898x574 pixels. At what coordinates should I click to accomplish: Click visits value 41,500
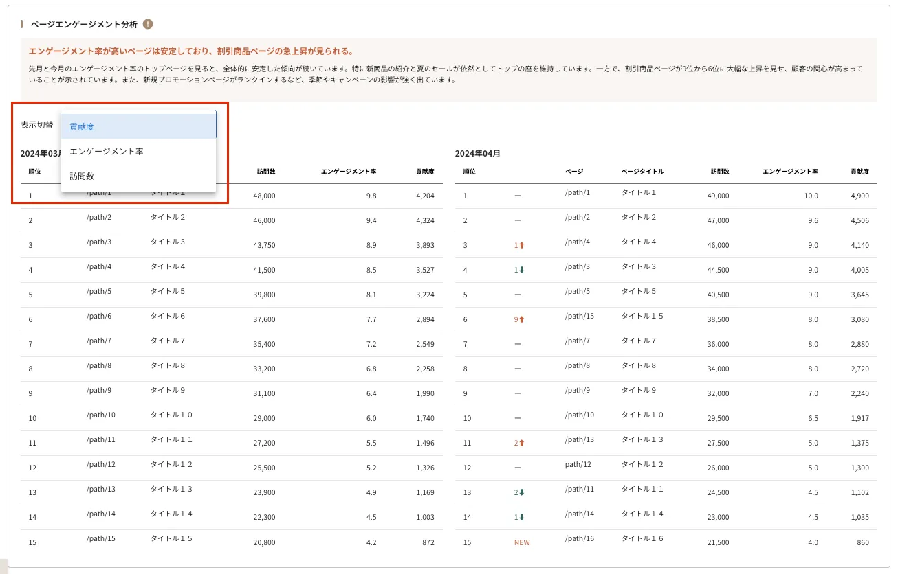[264, 270]
